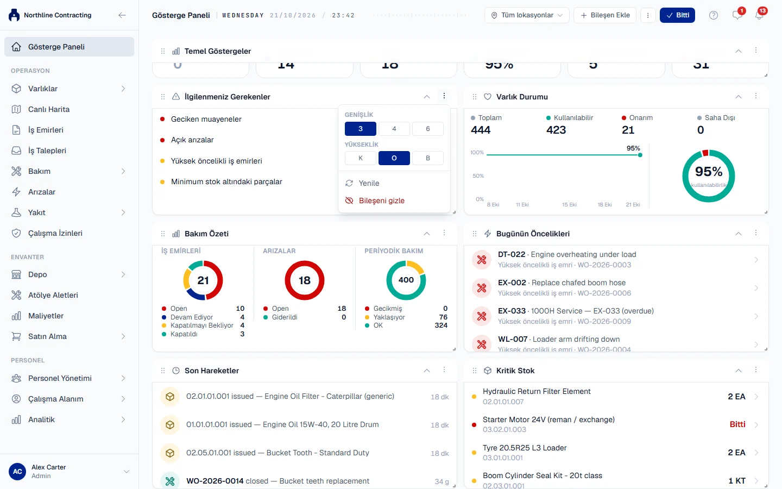Viewport: 782px width, 489px height.
Task: Collapse the sidebar with the back arrow
Action: tap(122, 15)
